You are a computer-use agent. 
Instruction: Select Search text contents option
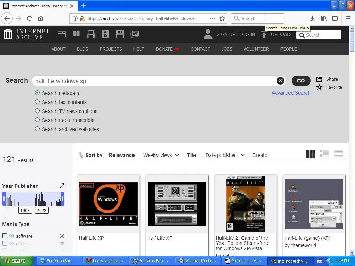pyautogui.click(x=37, y=102)
